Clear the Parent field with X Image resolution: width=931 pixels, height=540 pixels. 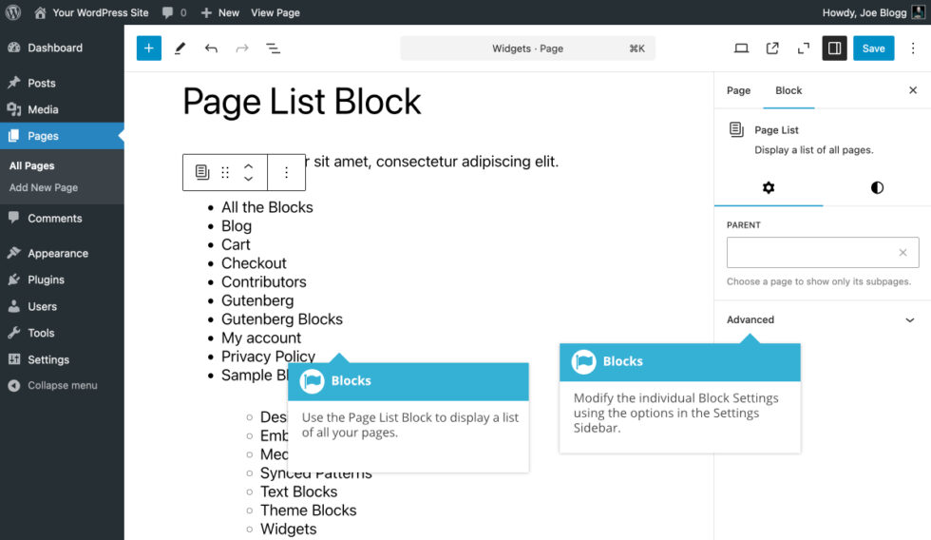(x=902, y=253)
